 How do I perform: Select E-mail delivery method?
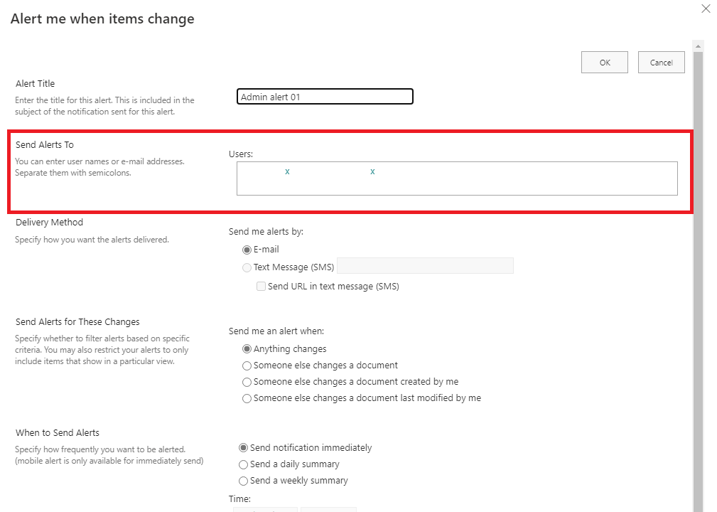[247, 250]
